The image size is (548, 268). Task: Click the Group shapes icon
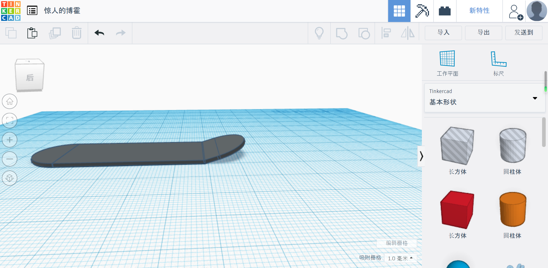(341, 33)
